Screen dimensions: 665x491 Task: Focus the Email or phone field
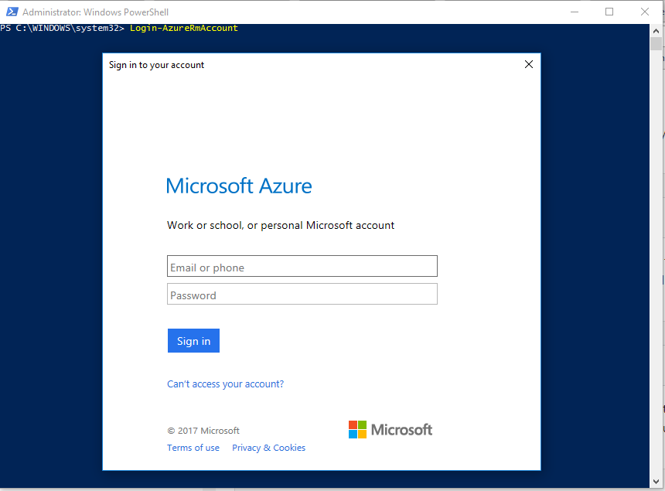tap(302, 267)
